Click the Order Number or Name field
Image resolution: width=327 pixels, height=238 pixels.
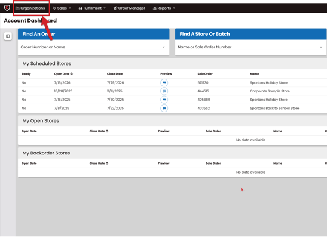point(93,47)
